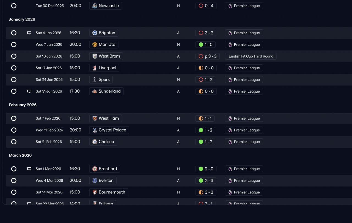Image resolution: width=352 pixels, height=223 pixels.
Task: Click the Chelsea club badge icon
Action: [95, 142]
